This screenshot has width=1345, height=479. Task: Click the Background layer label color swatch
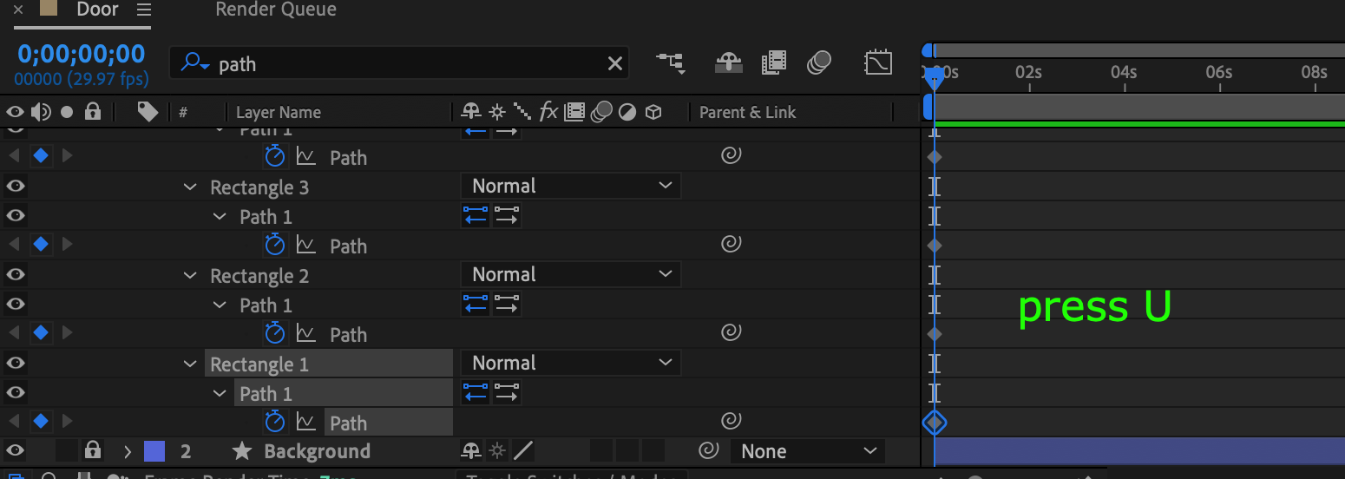(154, 451)
